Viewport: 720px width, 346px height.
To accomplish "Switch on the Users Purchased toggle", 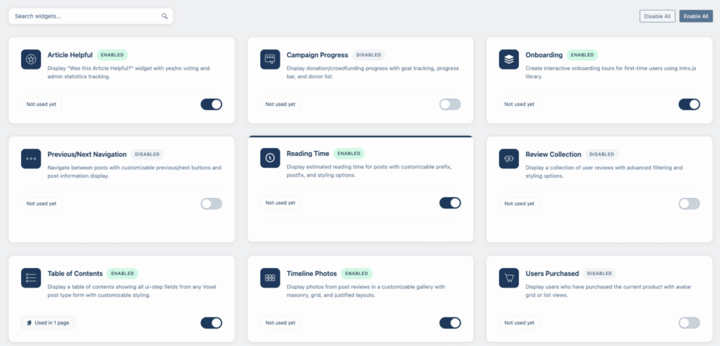I will (x=689, y=323).
